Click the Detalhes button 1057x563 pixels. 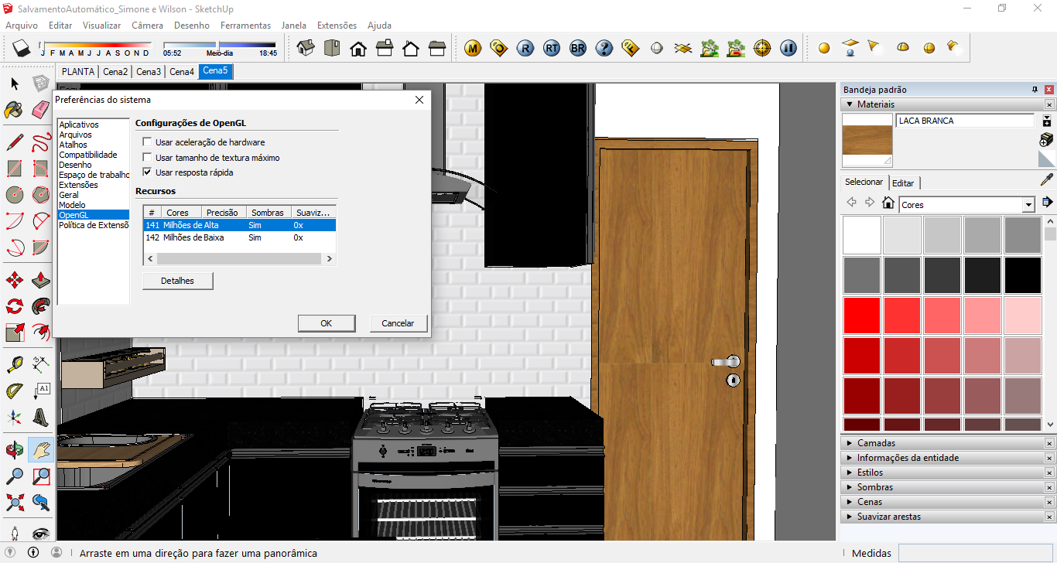[177, 281]
